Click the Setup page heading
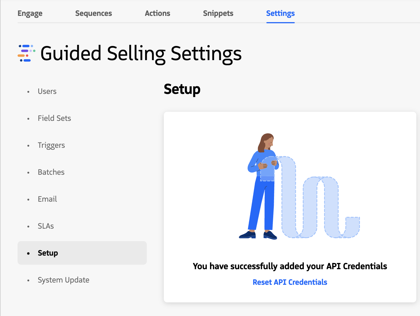The width and height of the screenshot is (420, 316). click(x=182, y=89)
